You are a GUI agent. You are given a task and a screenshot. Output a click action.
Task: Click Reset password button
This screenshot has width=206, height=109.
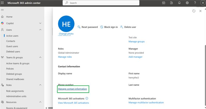tap(88, 27)
